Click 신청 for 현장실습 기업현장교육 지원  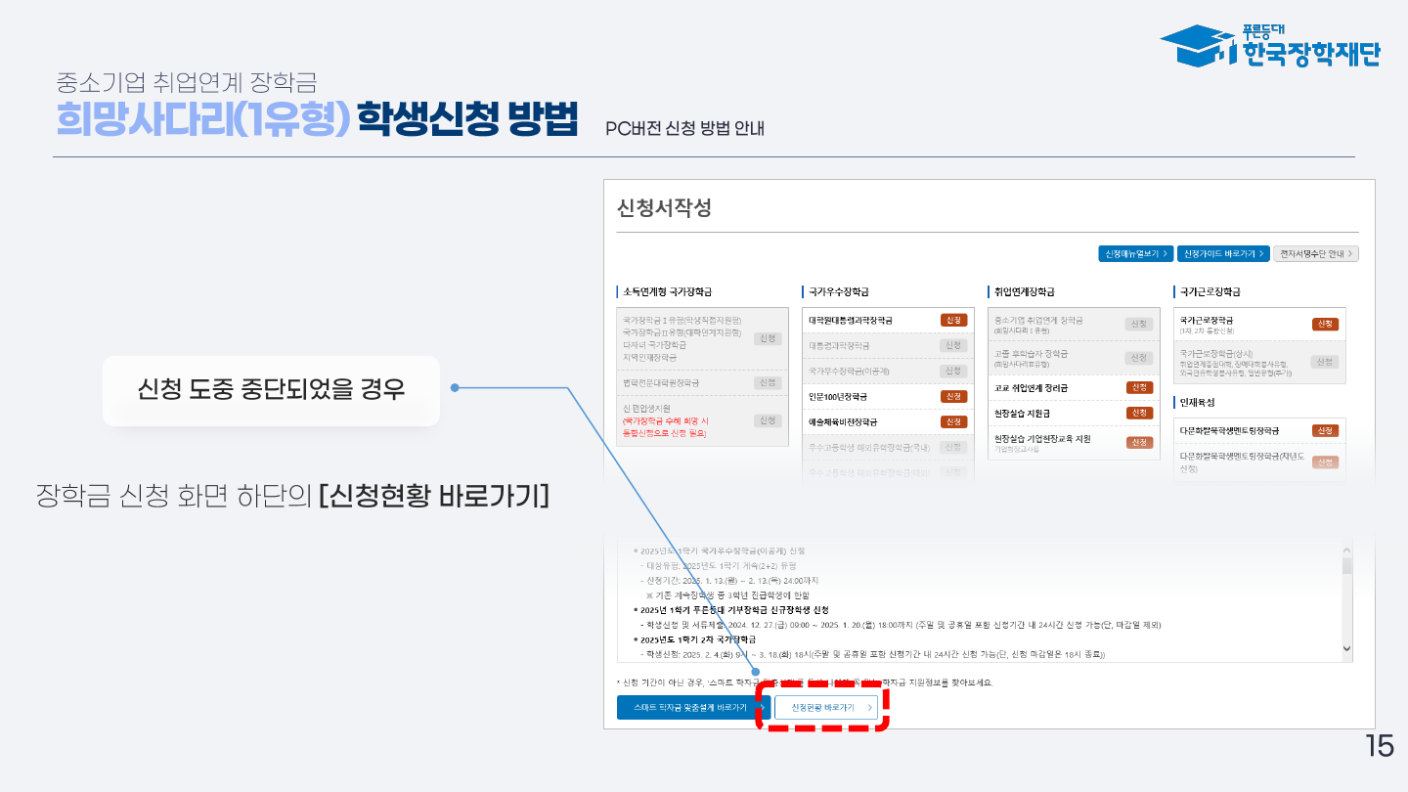[x=1139, y=443]
